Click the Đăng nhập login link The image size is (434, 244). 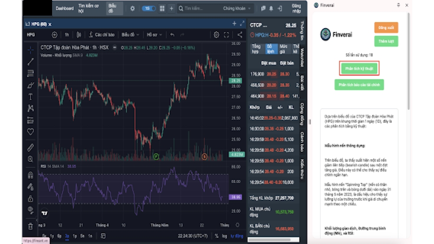(296, 8)
